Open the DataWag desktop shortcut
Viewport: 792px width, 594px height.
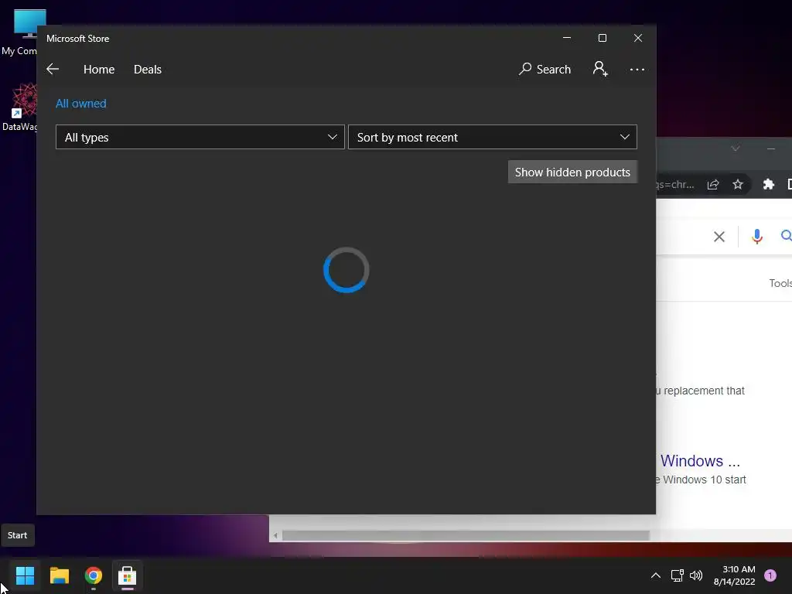point(19,107)
